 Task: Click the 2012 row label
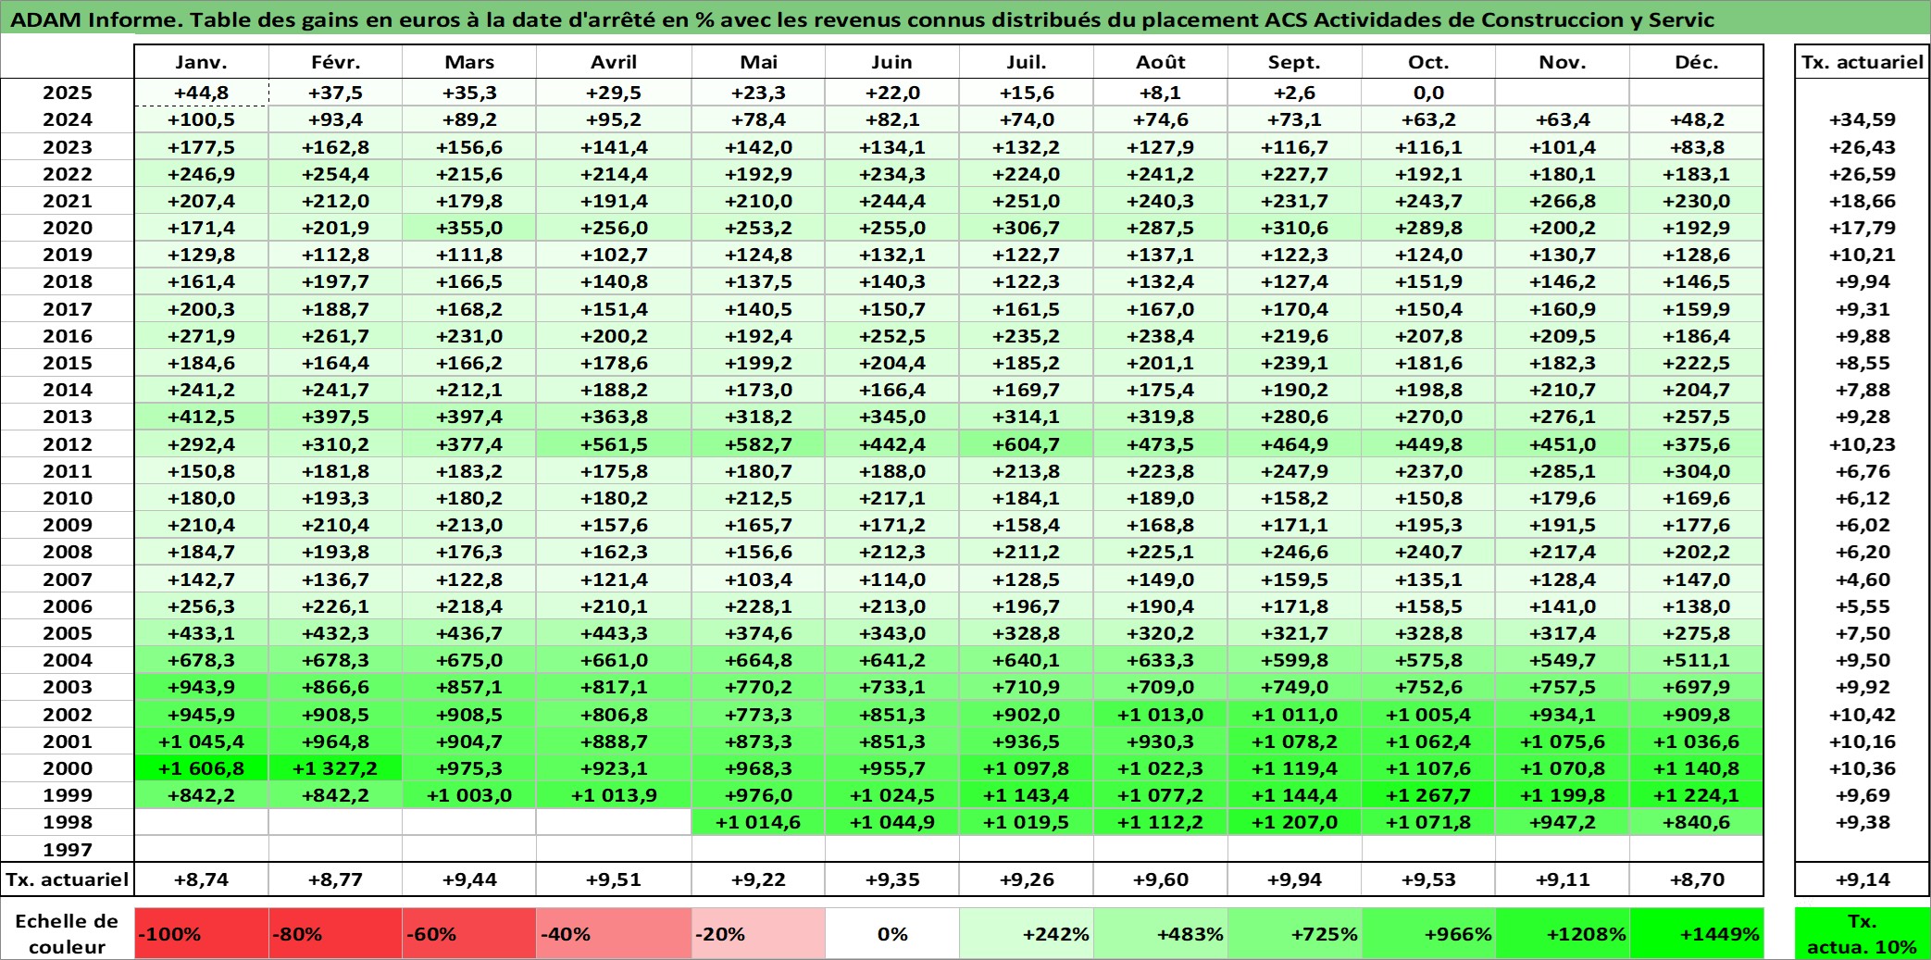[68, 444]
